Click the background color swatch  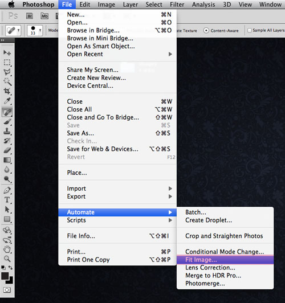(x=11, y=281)
